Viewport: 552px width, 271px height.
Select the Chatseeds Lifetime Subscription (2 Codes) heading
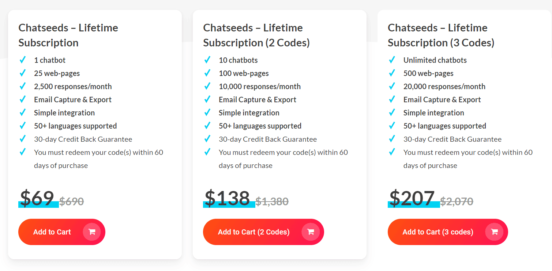tap(256, 35)
